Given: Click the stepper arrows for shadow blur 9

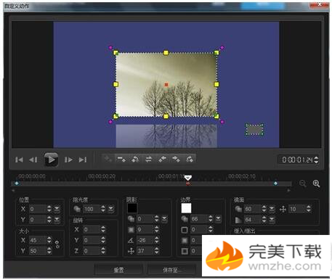Looking at the screenshot, I should point(157,229).
